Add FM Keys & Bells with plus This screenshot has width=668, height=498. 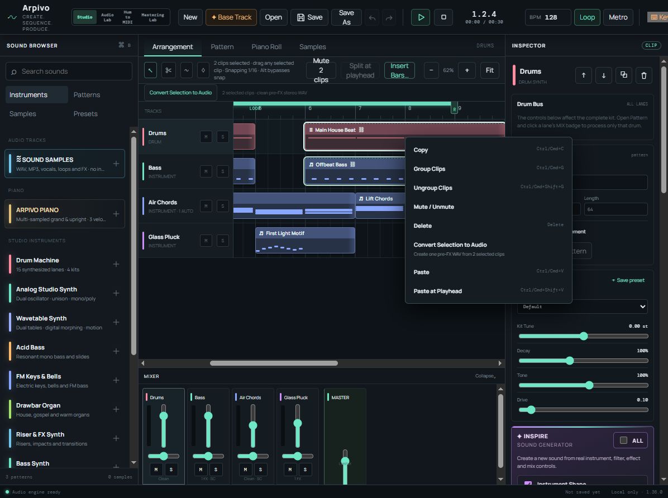click(116, 380)
